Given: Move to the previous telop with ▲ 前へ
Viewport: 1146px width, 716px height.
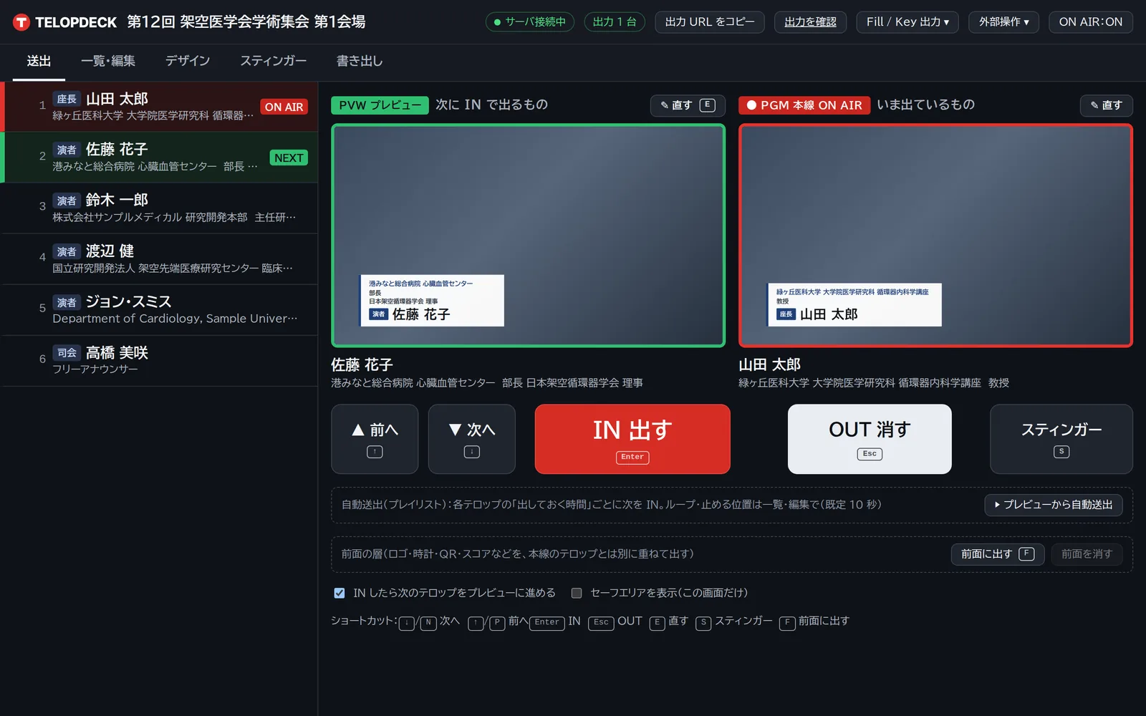Looking at the screenshot, I should pos(375,439).
